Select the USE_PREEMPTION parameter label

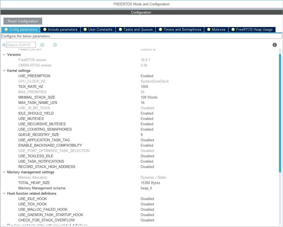[34, 76]
